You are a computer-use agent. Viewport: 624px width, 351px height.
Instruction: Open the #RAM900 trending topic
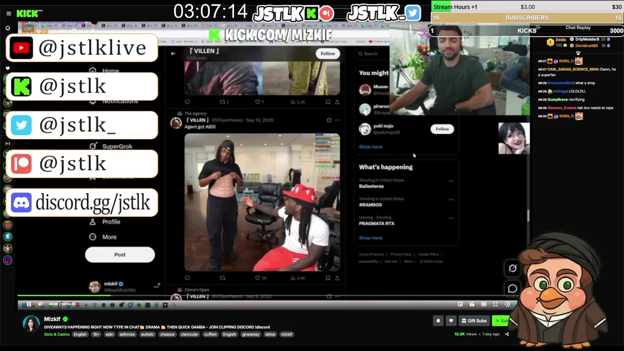370,205
